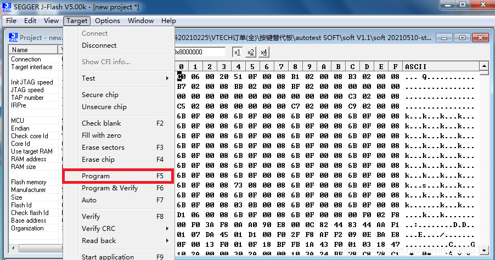Select the Init JTAG speed row
Image resolution: width=495 pixels, height=260 pixels.
tap(35, 82)
